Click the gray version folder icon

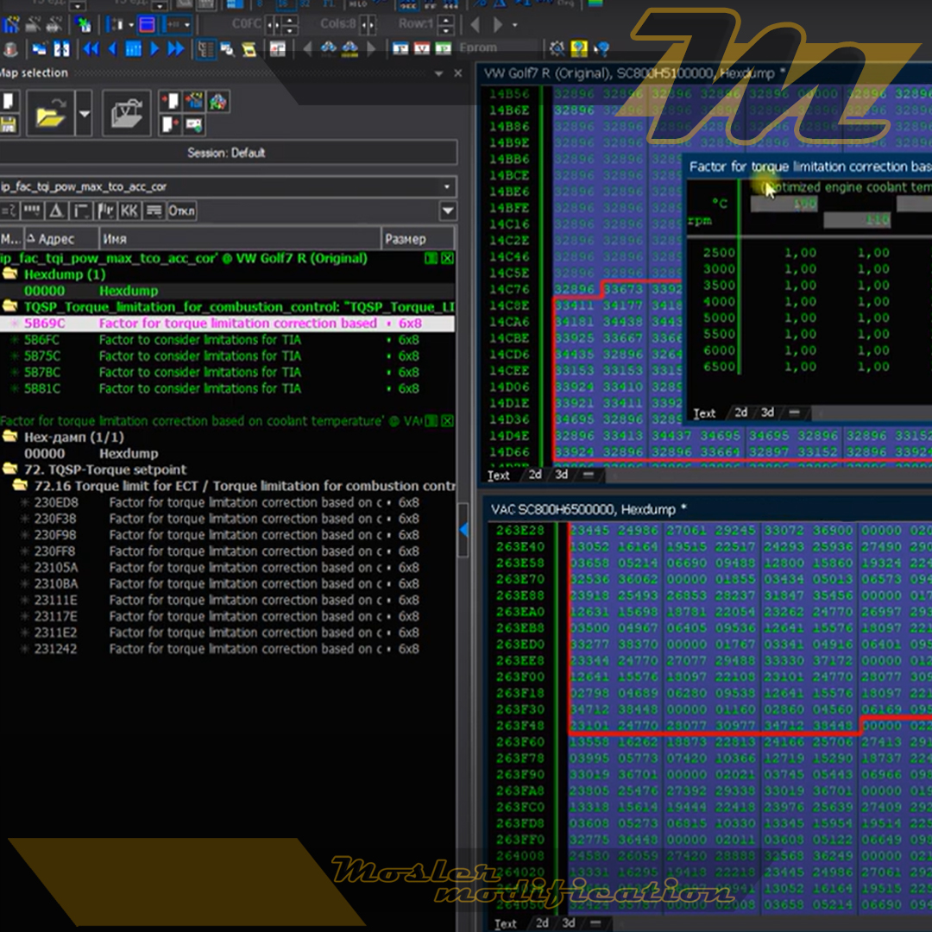pyautogui.click(x=127, y=113)
